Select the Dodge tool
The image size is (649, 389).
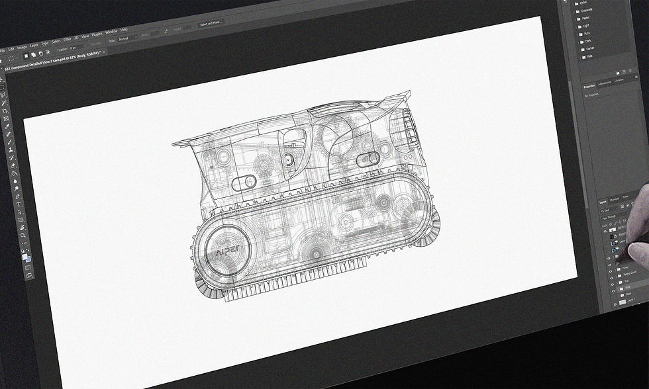[16, 189]
